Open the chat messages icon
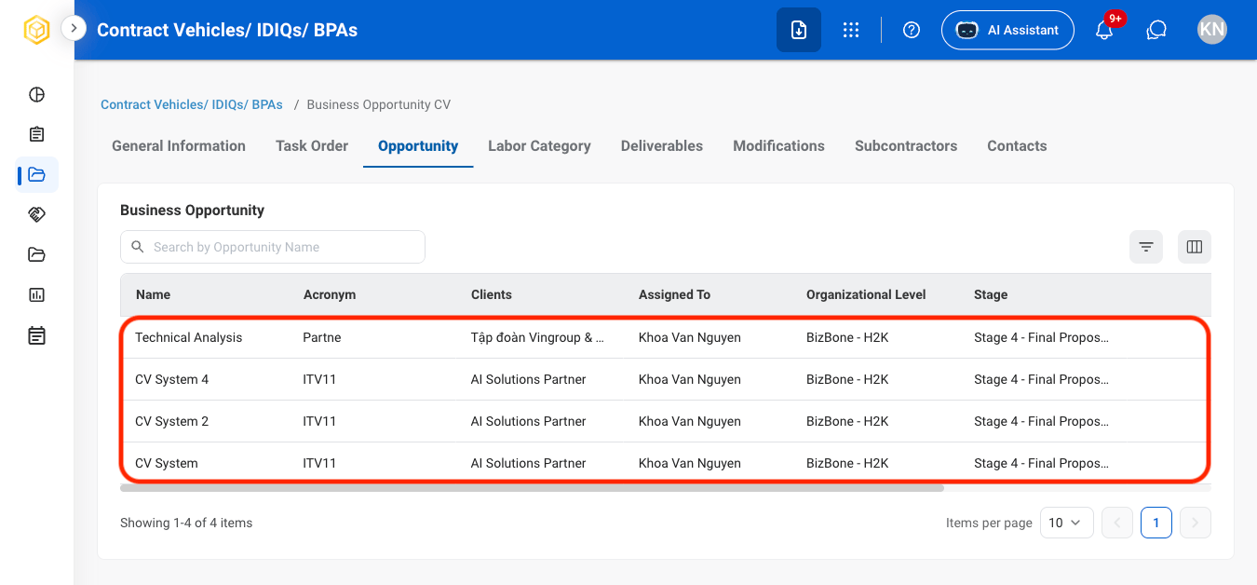This screenshot has height=585, width=1257. pos(1156,30)
